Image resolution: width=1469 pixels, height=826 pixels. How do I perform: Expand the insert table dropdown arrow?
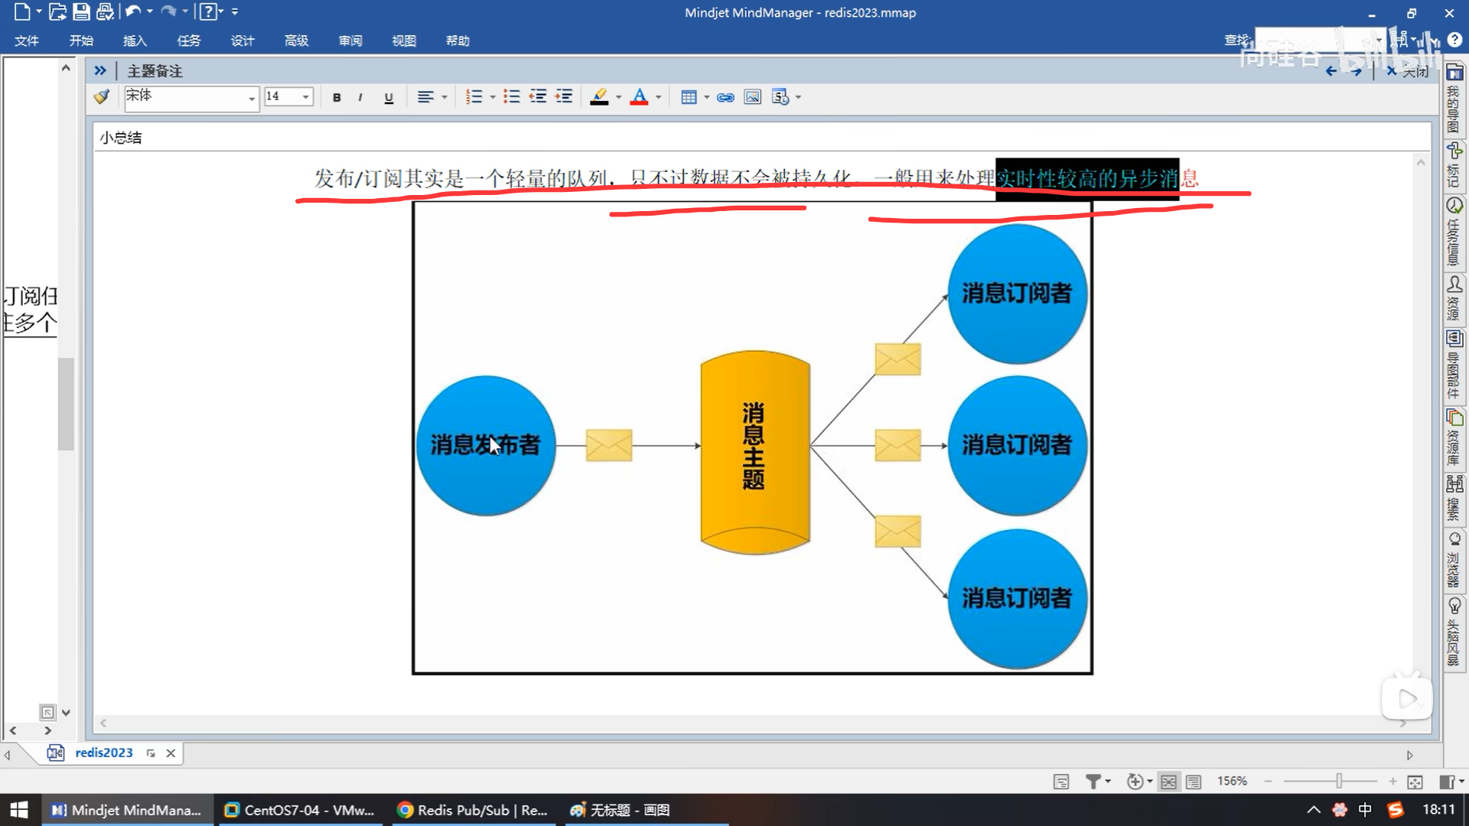[x=706, y=97]
